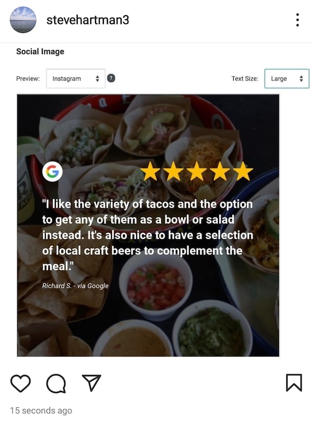Open the stevehartman3 profile link
313x426 pixels.
coord(88,20)
